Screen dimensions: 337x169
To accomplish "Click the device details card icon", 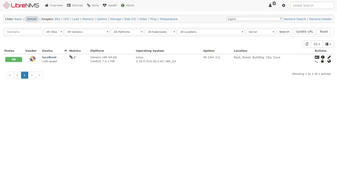I will (x=317, y=57).
